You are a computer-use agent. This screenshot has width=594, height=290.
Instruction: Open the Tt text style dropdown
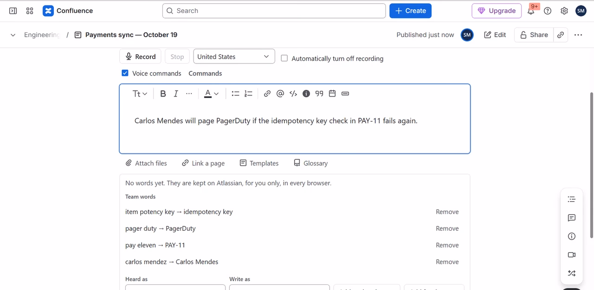coord(140,94)
